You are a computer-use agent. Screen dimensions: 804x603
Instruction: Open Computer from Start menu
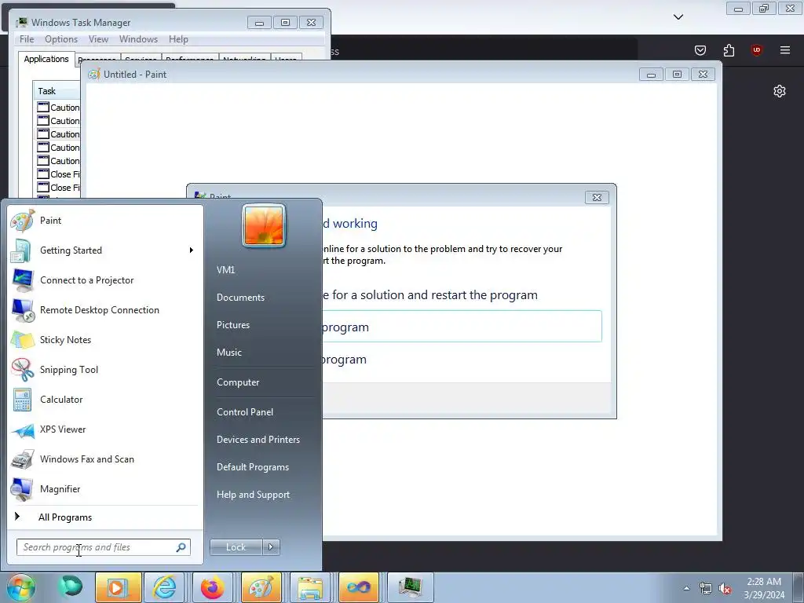pyautogui.click(x=238, y=382)
